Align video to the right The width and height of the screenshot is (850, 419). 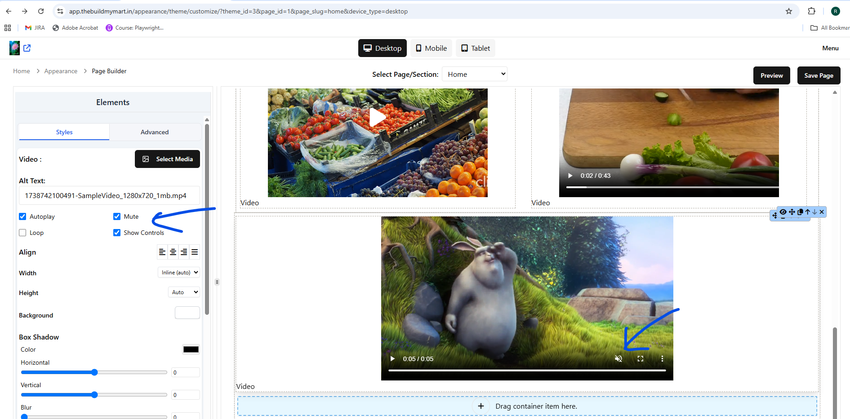pos(184,252)
